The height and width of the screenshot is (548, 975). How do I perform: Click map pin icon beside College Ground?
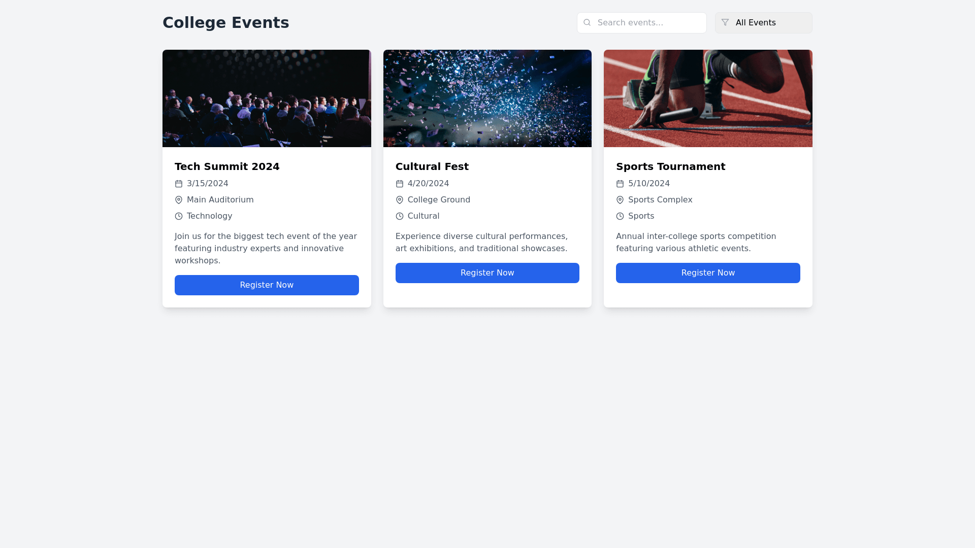400,200
